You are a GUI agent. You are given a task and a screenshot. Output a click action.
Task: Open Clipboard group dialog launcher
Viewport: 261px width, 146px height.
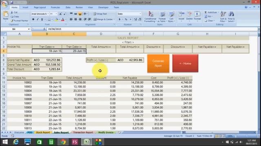(28, 24)
